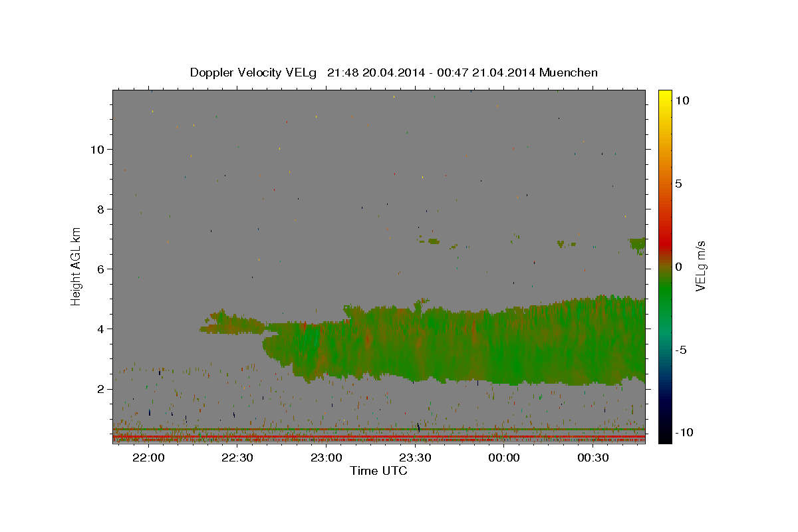Click the colorbar value label '5'
This screenshot has height=532, width=798.
(x=678, y=184)
